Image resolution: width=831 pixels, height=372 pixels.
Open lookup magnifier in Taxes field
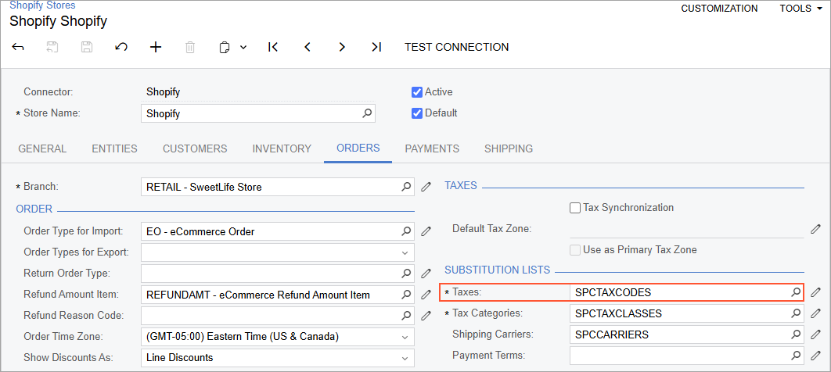pyautogui.click(x=796, y=292)
